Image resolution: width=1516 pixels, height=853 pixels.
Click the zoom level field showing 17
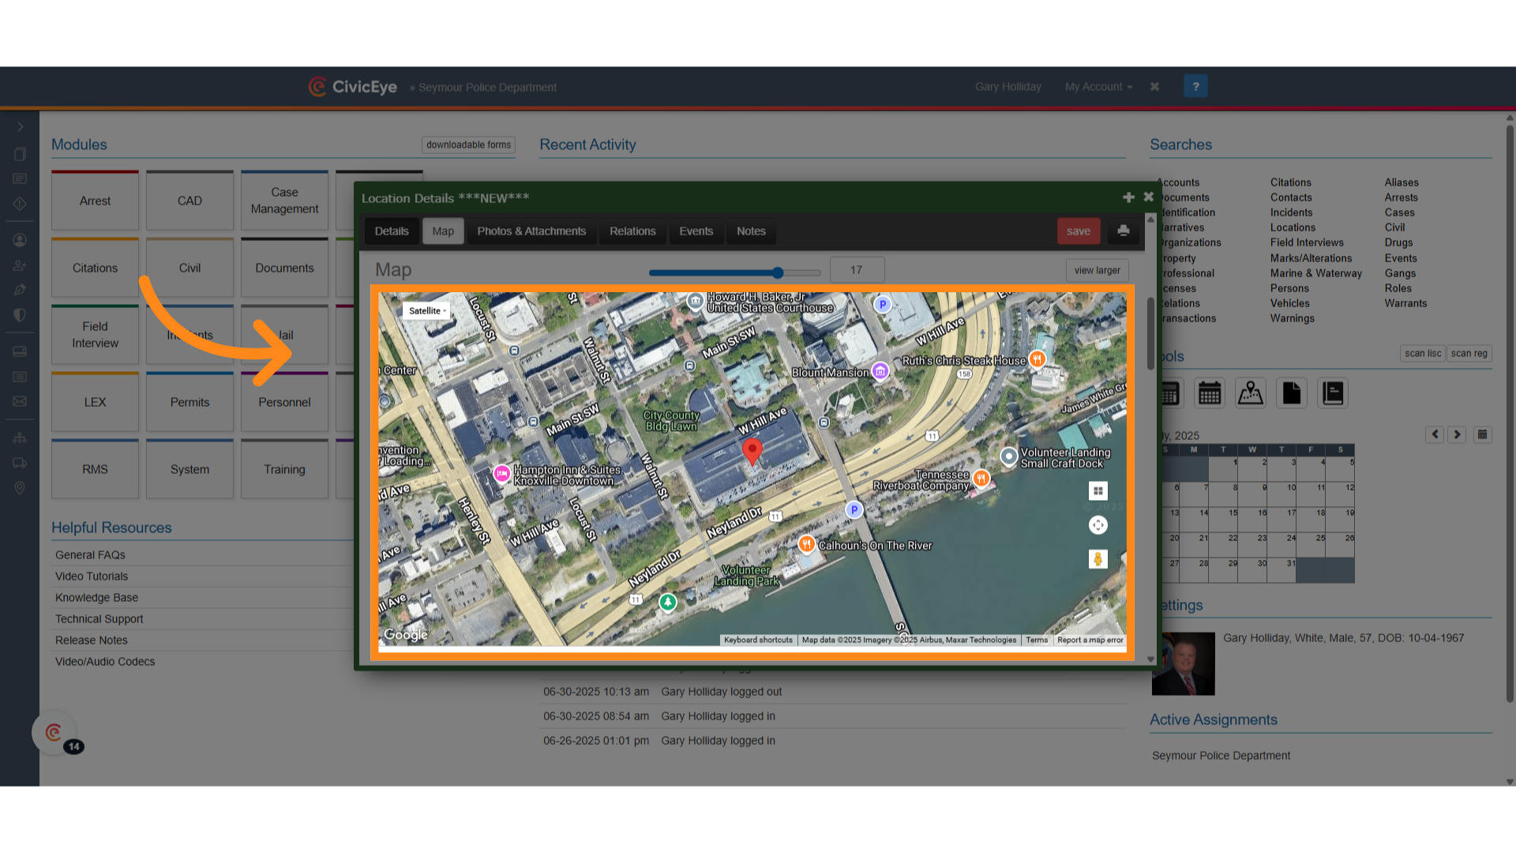click(x=857, y=270)
